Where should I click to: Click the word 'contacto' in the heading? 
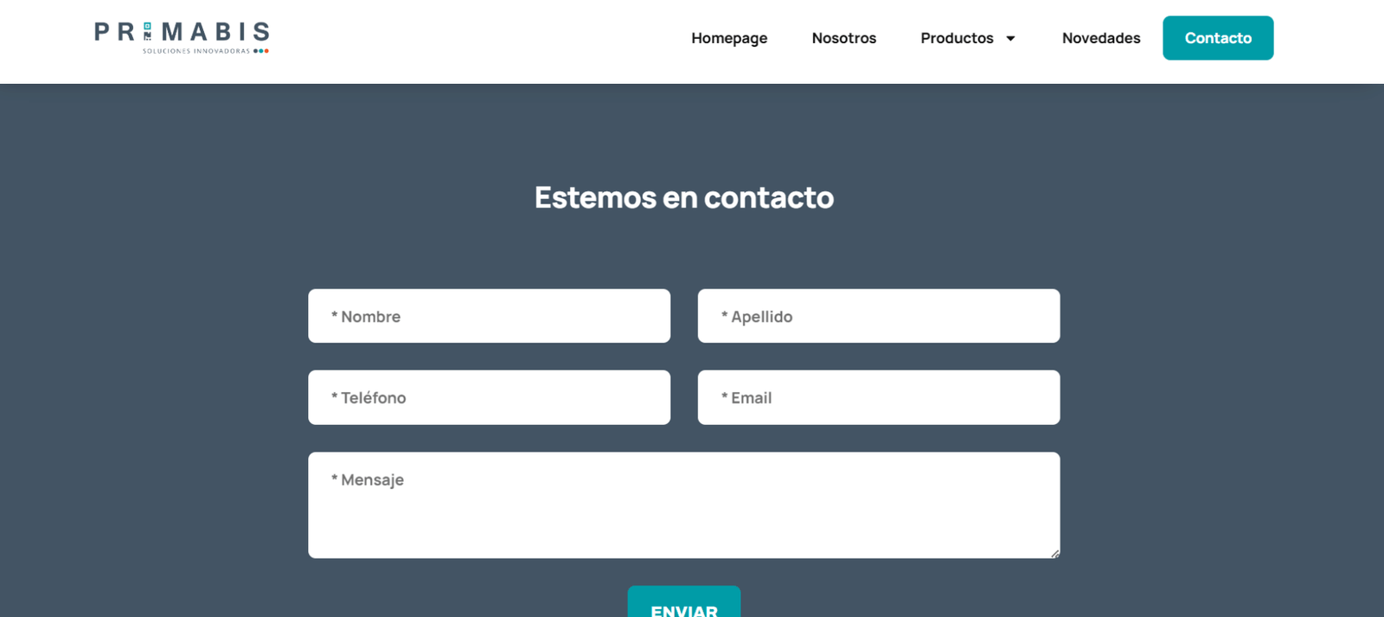[x=768, y=197]
